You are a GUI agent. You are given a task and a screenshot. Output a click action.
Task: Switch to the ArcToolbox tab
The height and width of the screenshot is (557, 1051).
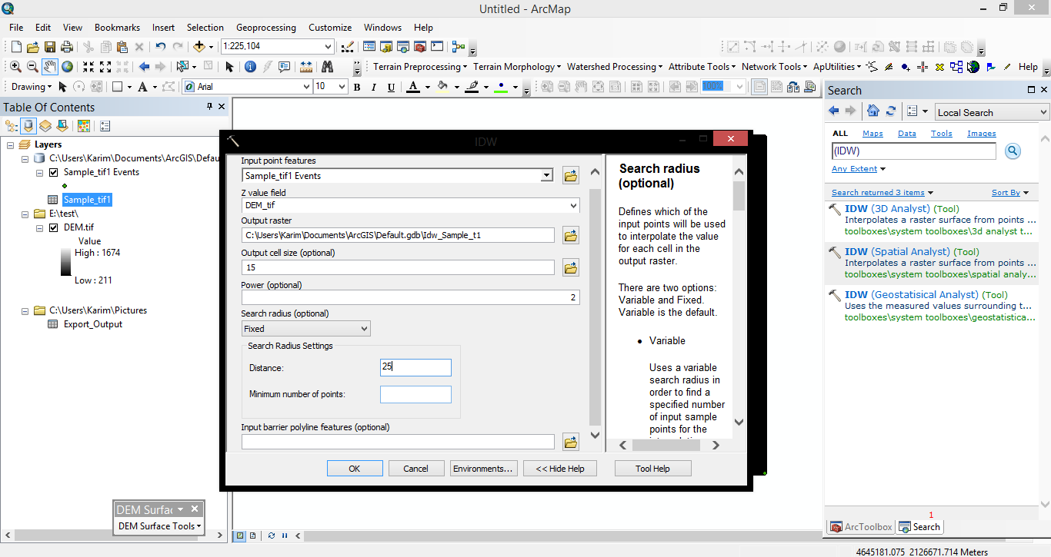pyautogui.click(x=862, y=527)
